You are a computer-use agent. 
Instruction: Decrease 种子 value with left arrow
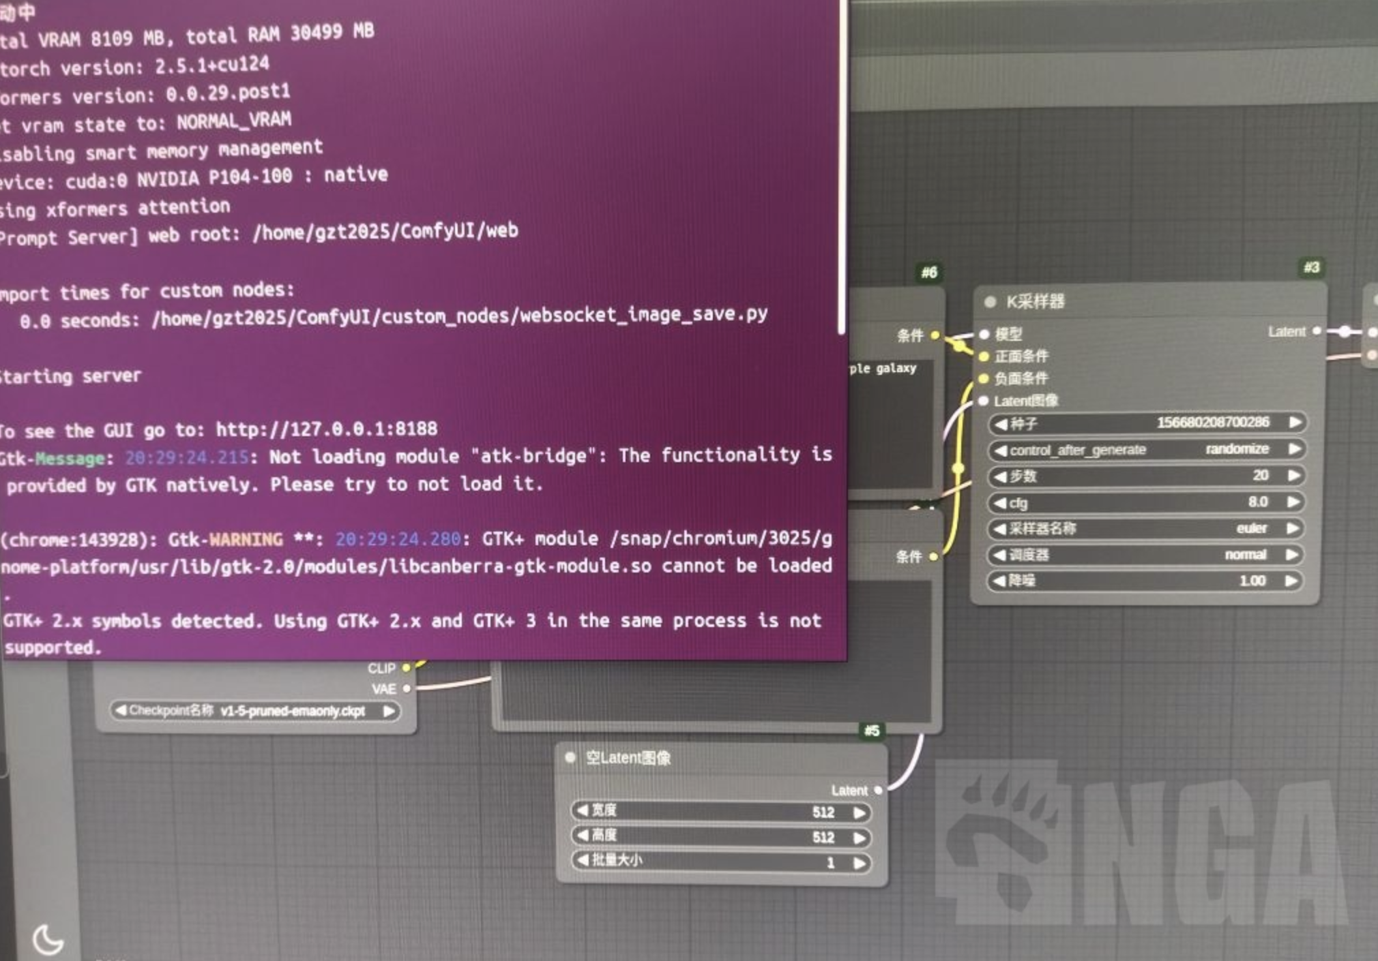click(1001, 424)
